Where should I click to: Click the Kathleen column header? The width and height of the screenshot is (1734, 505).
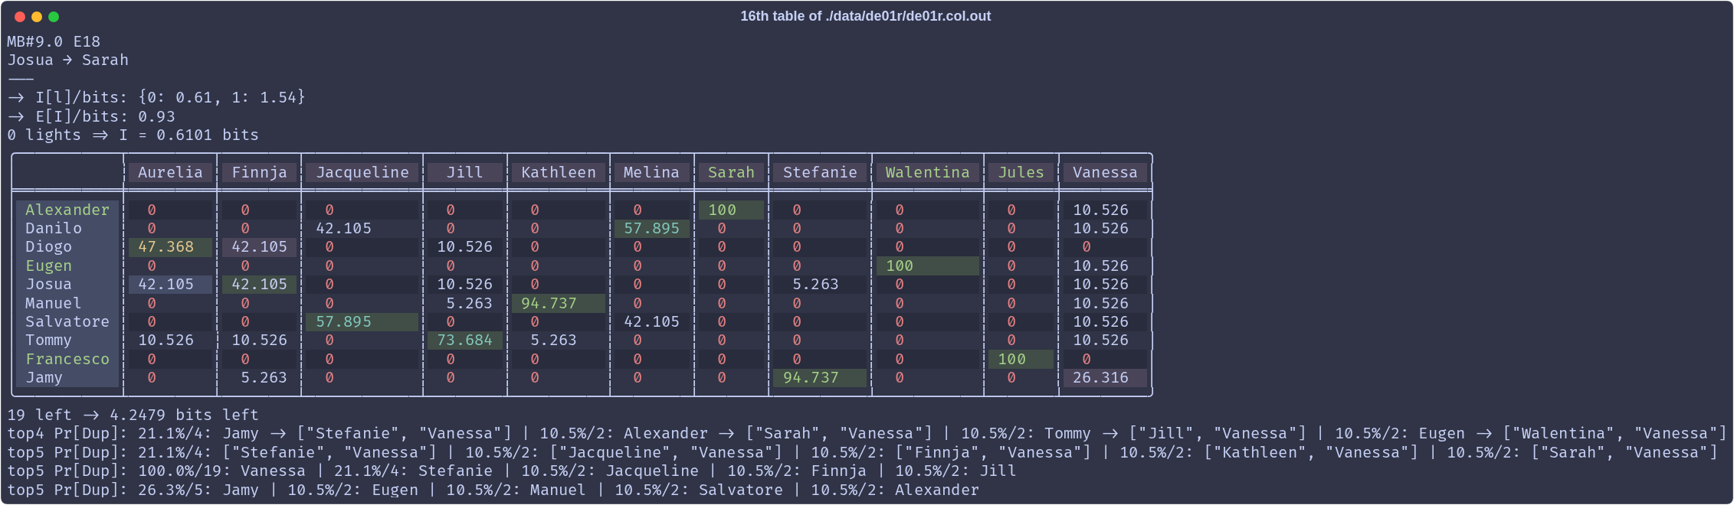(559, 172)
